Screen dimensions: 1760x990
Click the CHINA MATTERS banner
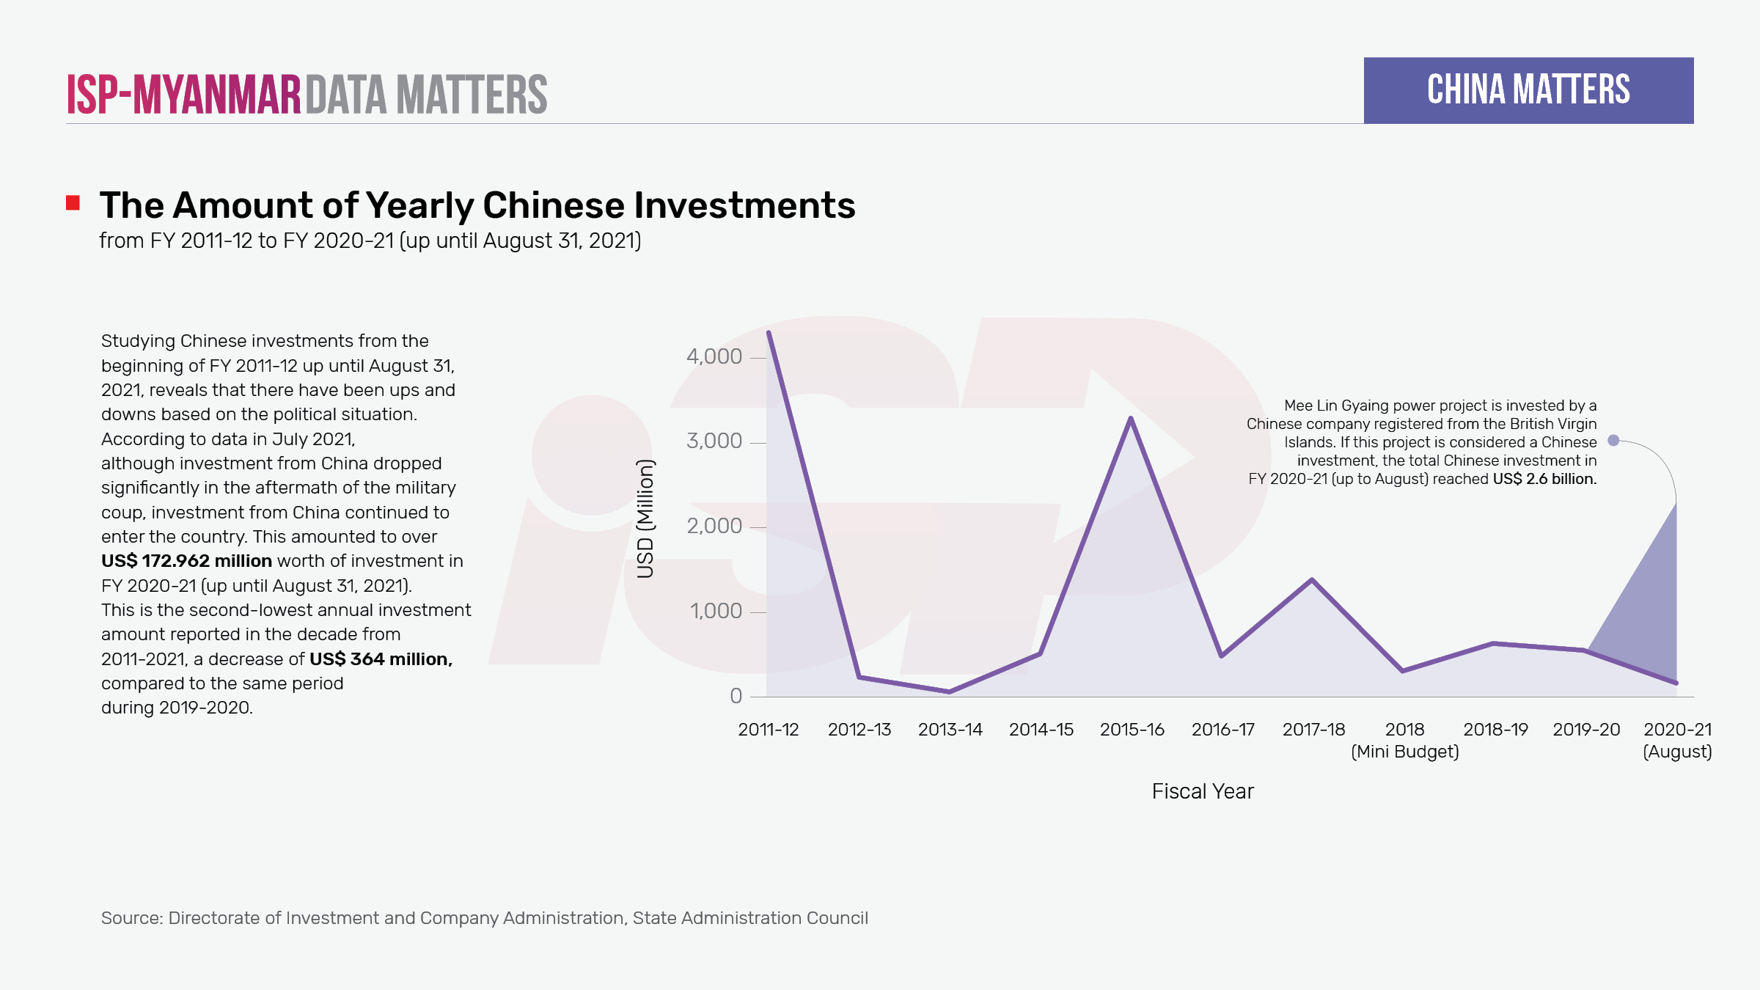tap(1528, 90)
